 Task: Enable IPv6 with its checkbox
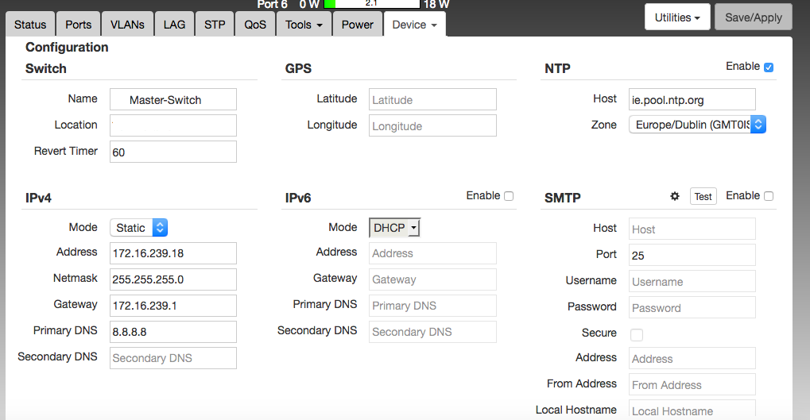click(x=509, y=196)
